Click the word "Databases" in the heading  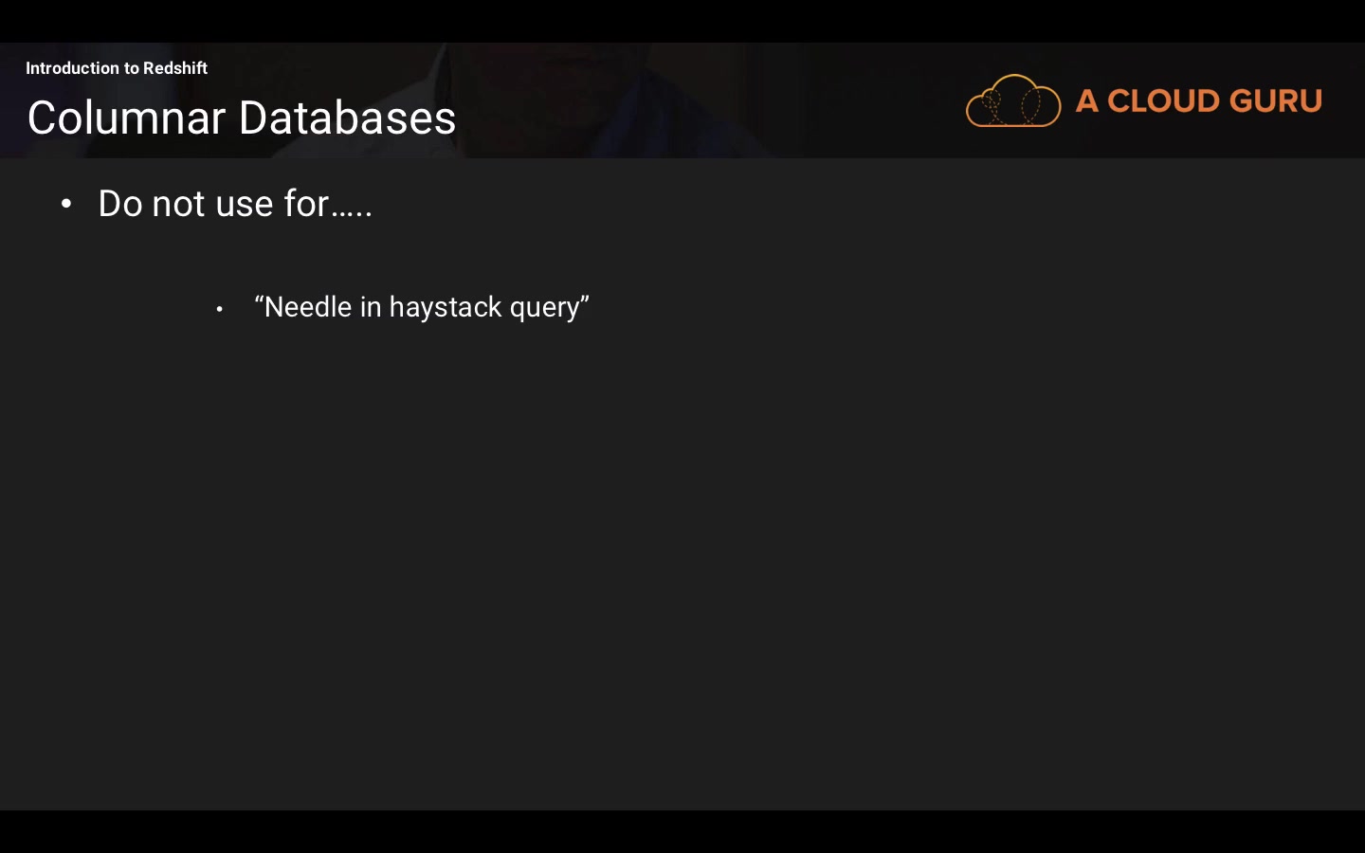point(347,118)
